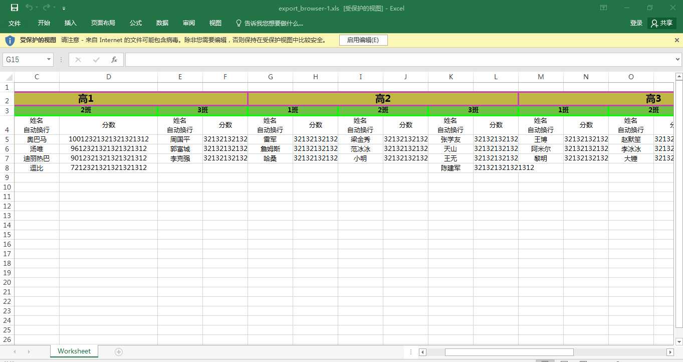Click the previous sheet navigation arrow
Screen dimensions: 683x362
(15, 352)
